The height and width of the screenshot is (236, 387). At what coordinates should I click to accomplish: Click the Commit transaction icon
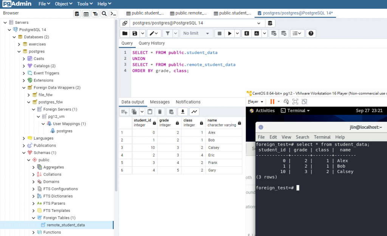274,33
